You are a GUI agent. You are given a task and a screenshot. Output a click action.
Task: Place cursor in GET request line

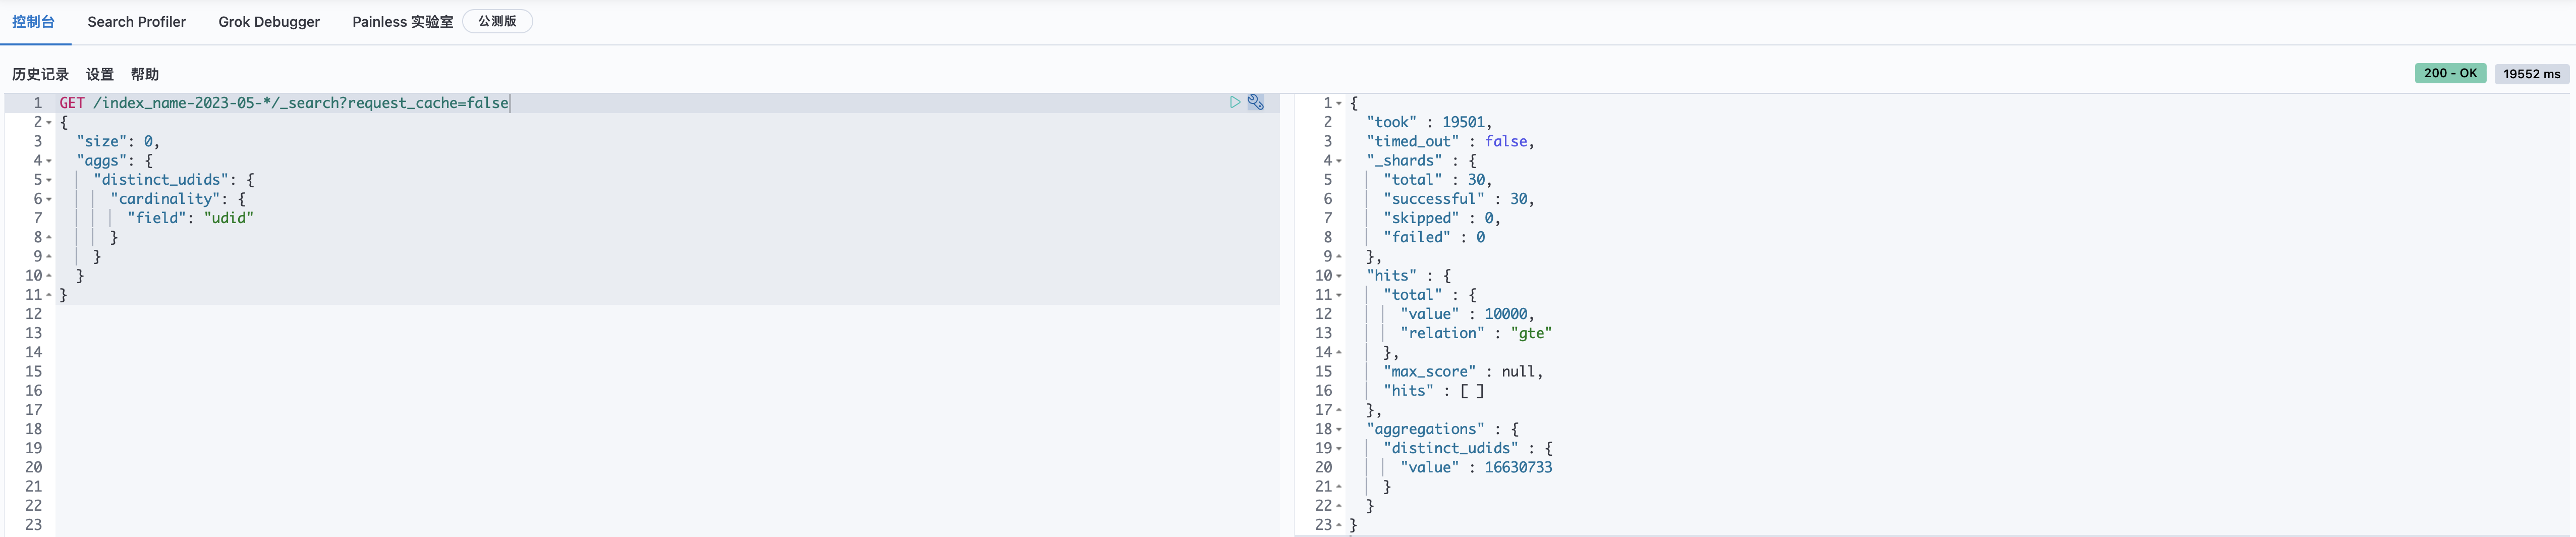(284, 103)
